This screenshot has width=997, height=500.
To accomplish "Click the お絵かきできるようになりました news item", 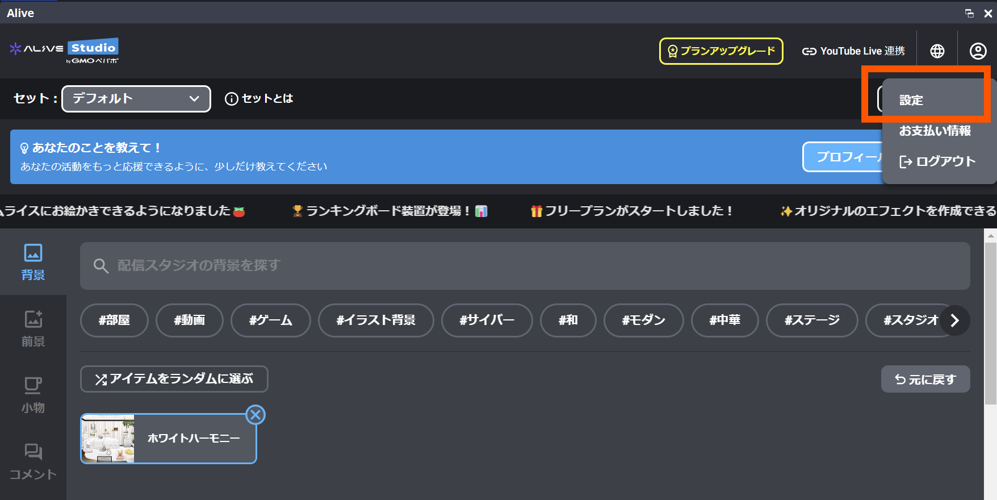I will click(x=123, y=211).
